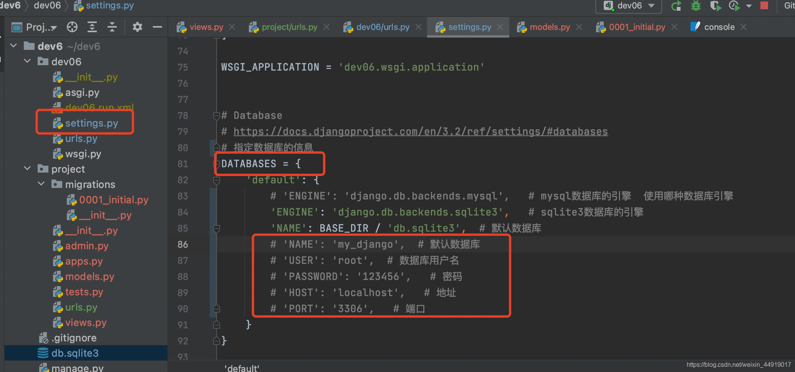The height and width of the screenshot is (372, 795).
Task: Select admin.py in project tree
Action: coord(87,246)
